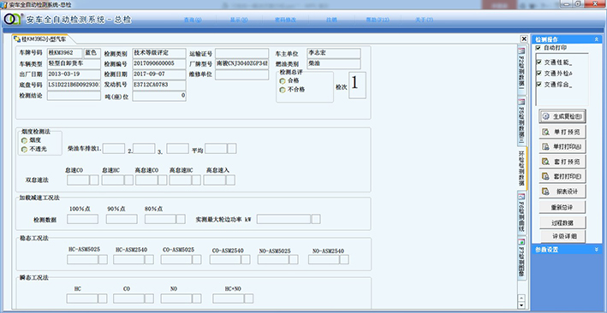Click the 柴油车排放 1 field

click(113, 149)
